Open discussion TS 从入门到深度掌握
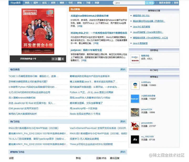This screenshot has width=189, height=162. 37,139
